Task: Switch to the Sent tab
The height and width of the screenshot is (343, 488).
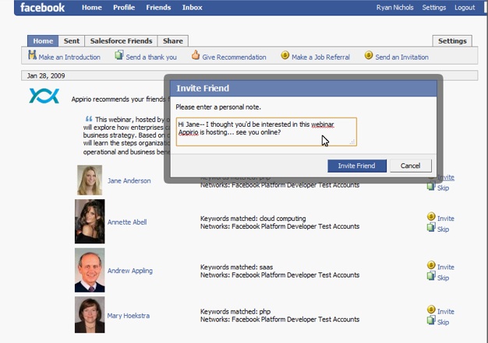Action: pyautogui.click(x=72, y=41)
